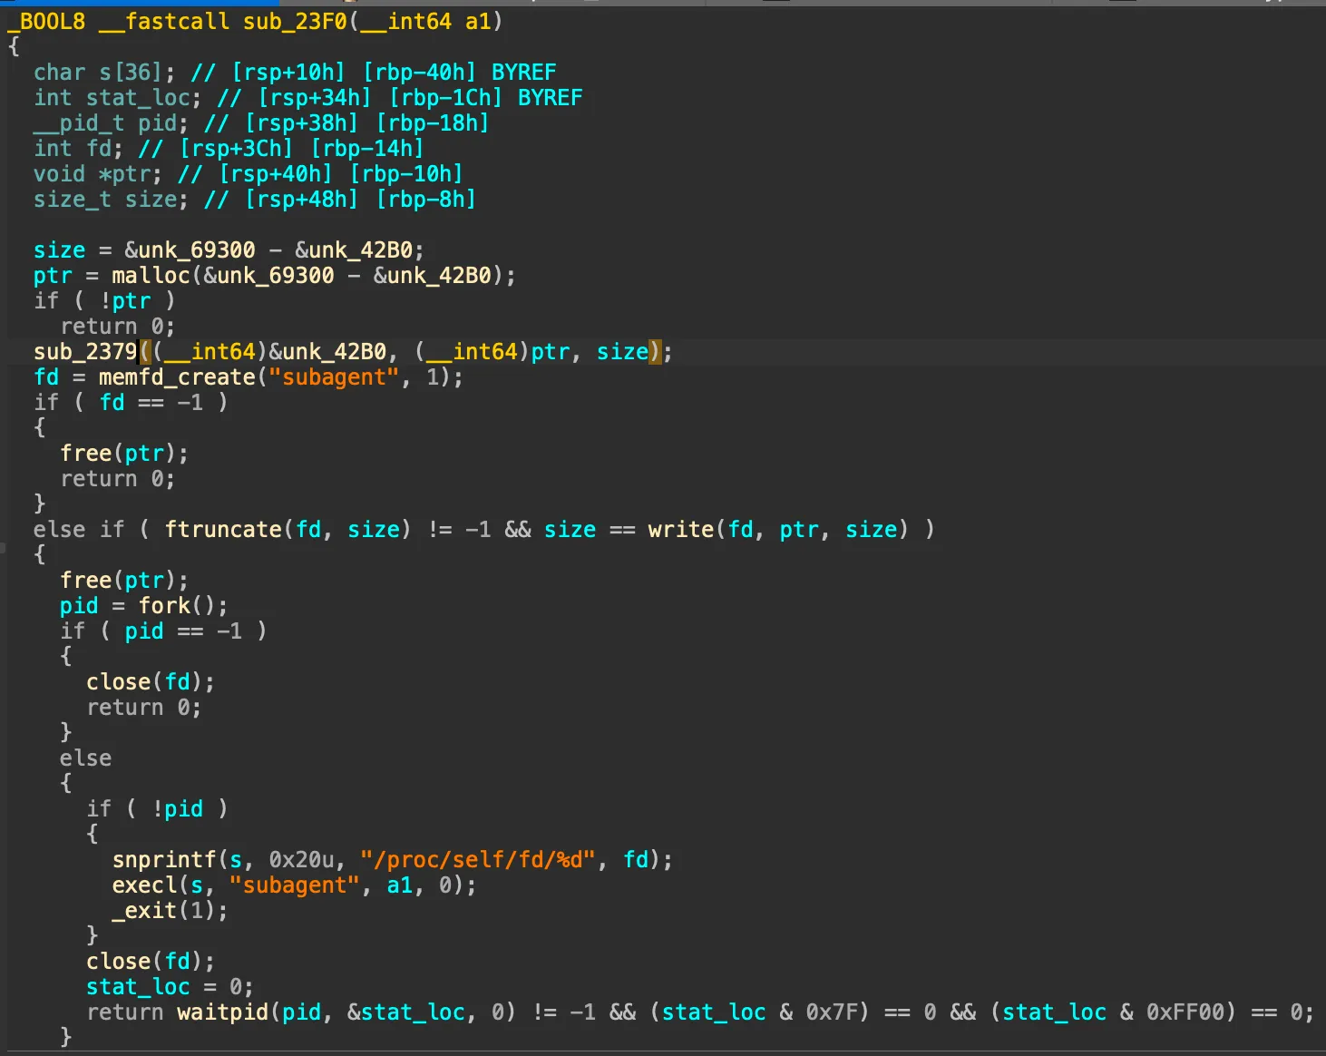Click the [rbp-40h] stack offset comment
This screenshot has width=1326, height=1056.
pos(419,72)
